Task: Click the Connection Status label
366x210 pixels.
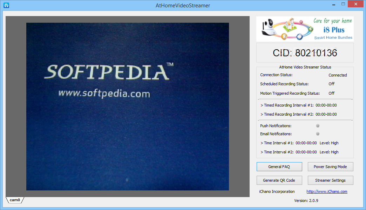Action: pyautogui.click(x=276, y=75)
